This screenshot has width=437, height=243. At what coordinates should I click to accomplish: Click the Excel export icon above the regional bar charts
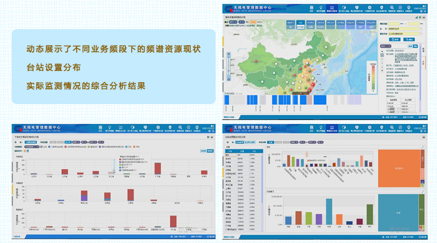click(x=207, y=138)
